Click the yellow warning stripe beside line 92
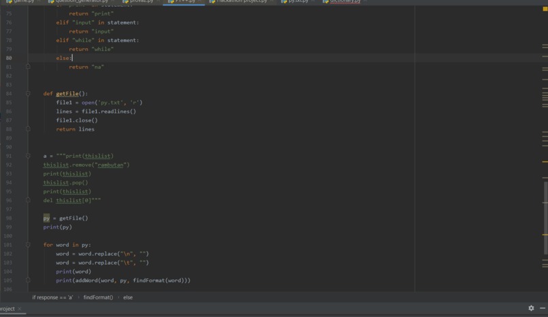This screenshot has height=317, width=548. pos(545,162)
